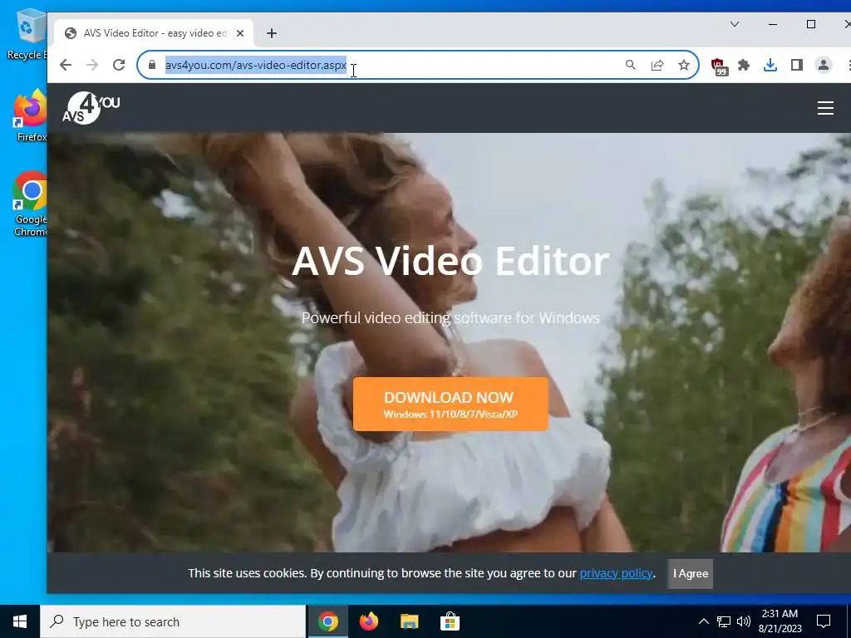Launch Firefox from the taskbar

click(368, 621)
